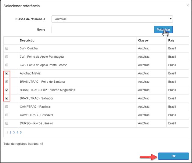
Task: Select the 'BRASILTRAC - Feira de Santana' text
Action: pos(42,81)
